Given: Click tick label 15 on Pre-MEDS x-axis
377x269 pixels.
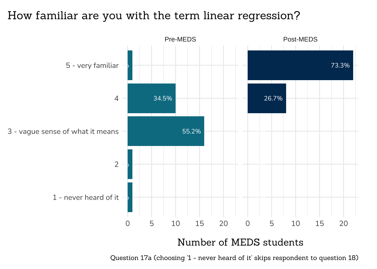Looking at the screenshot, I should 199,224.
